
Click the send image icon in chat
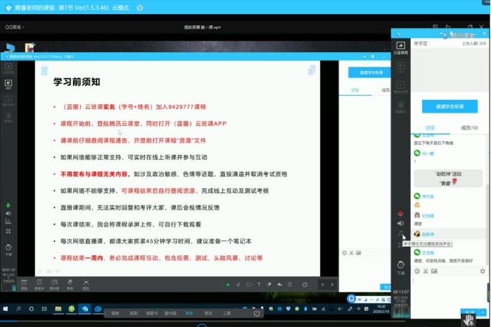point(435,271)
